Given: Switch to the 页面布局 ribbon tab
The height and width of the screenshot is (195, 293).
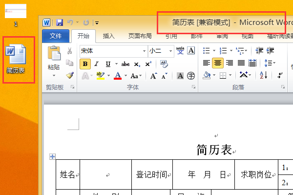Looking at the screenshot, I should 140,36.
